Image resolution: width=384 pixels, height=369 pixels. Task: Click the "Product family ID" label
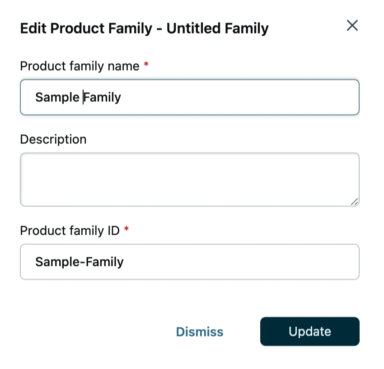[x=70, y=231]
